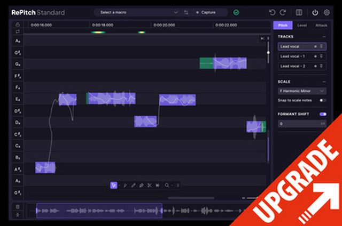The image size is (342, 226).
Task: Toggle the panel layout icon
Action: click(x=299, y=12)
